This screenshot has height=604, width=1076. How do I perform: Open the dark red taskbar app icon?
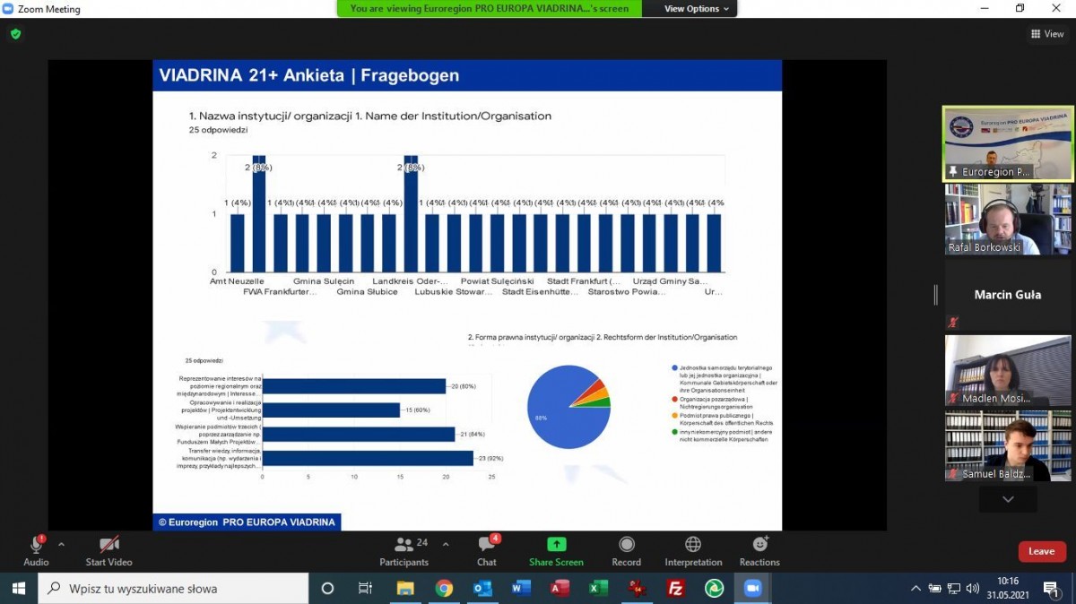pos(638,589)
